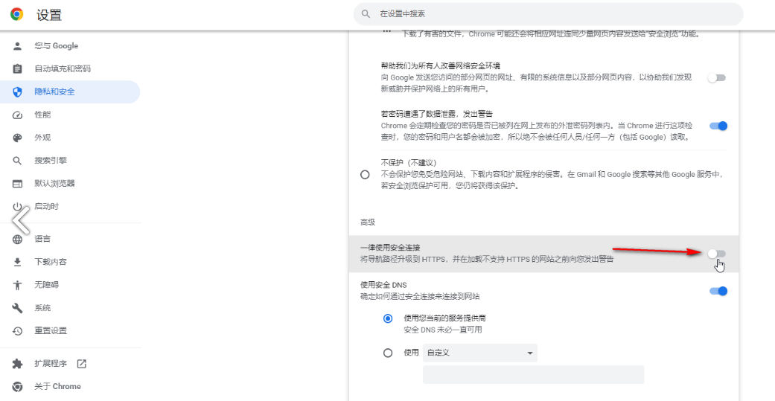Click the 一律使用安全连接 row label
The image size is (775, 401).
pos(390,248)
